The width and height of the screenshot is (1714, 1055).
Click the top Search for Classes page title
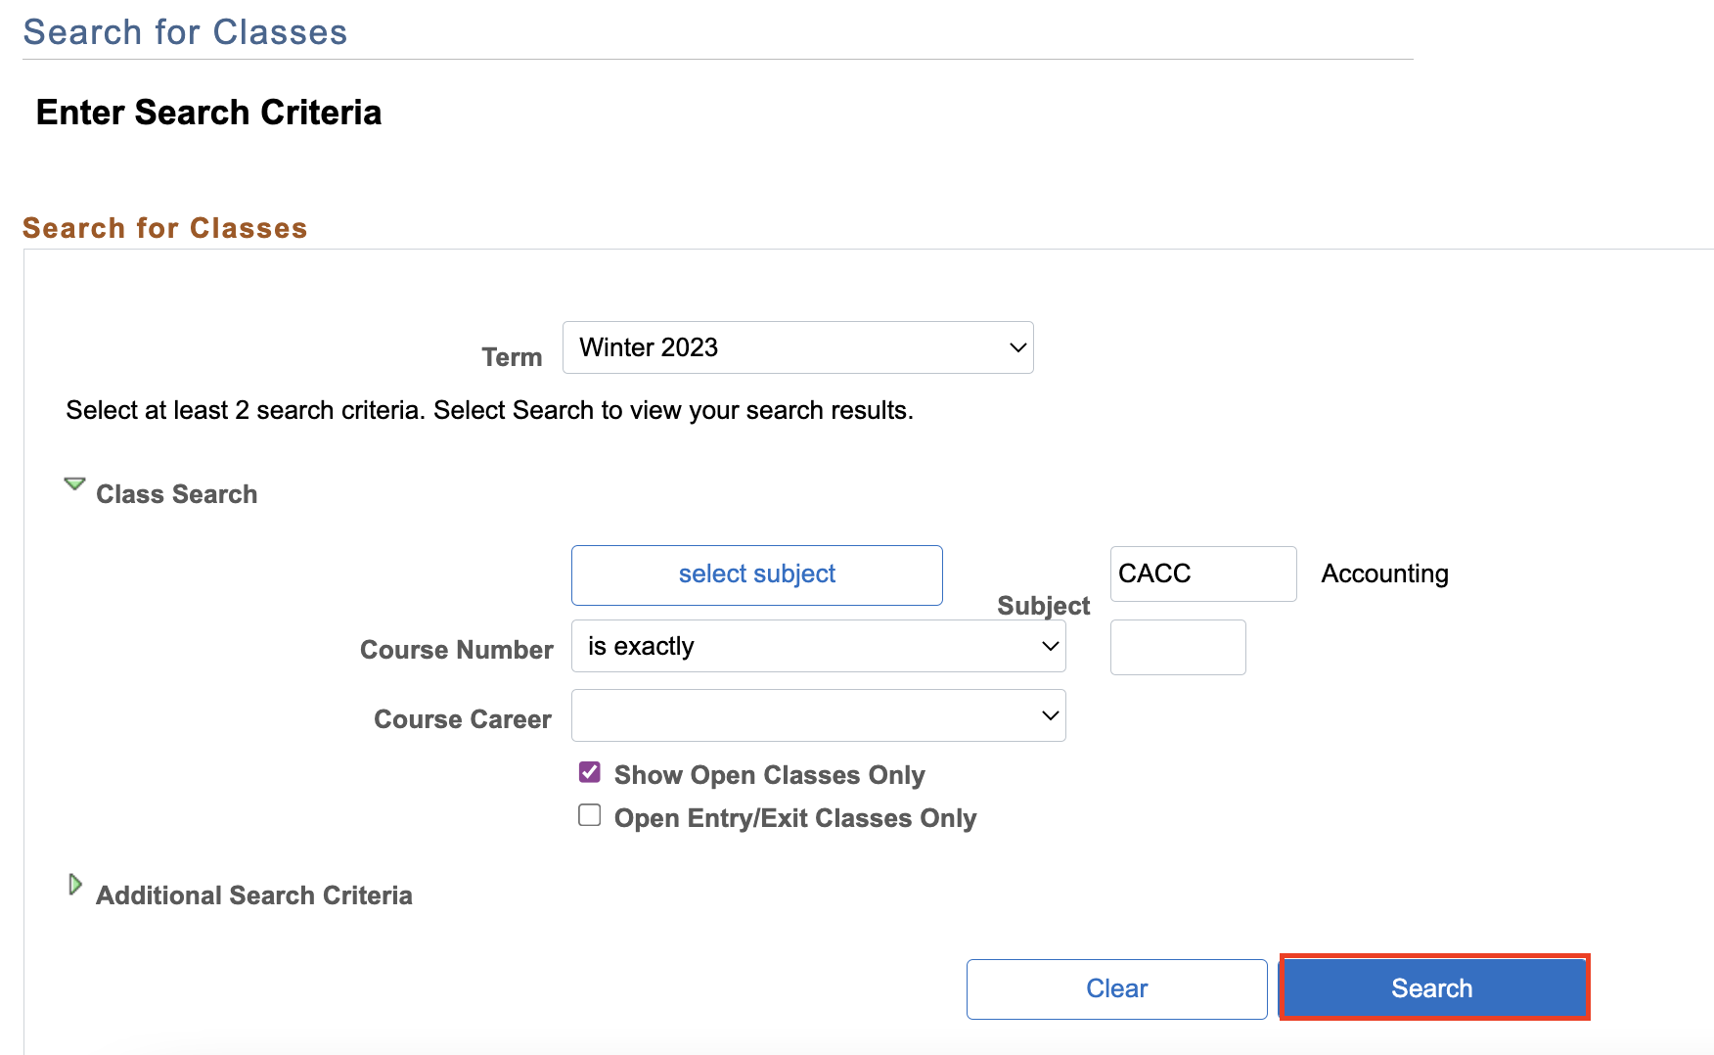pyautogui.click(x=185, y=32)
